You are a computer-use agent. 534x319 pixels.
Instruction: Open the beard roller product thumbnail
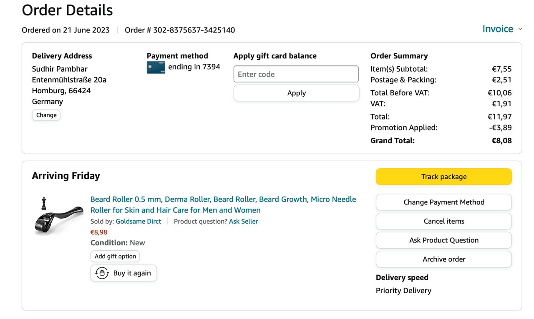(59, 217)
